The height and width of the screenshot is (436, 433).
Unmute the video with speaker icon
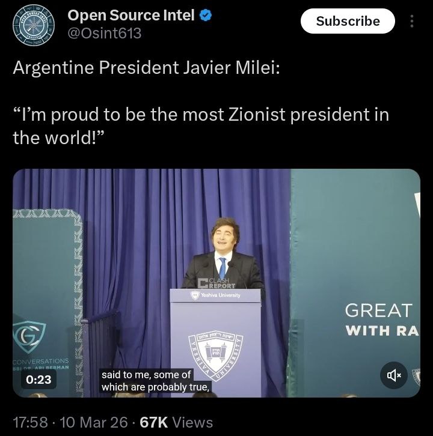(394, 375)
